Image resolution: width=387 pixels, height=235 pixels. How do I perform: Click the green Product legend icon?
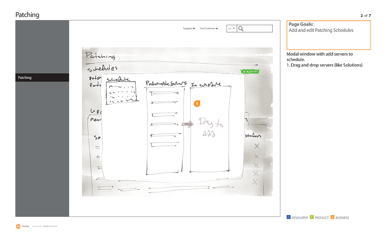(312, 218)
